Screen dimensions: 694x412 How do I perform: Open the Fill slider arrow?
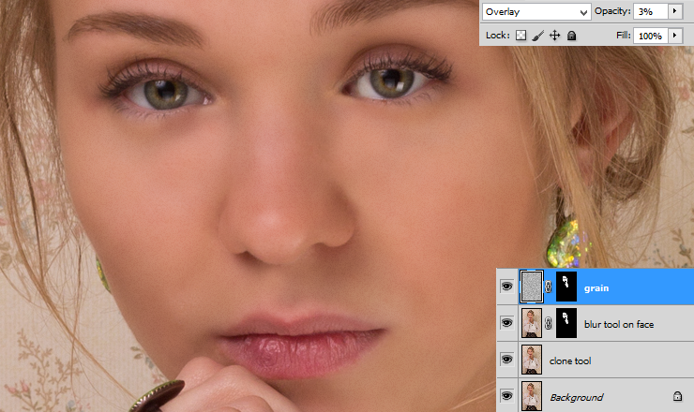pos(674,36)
